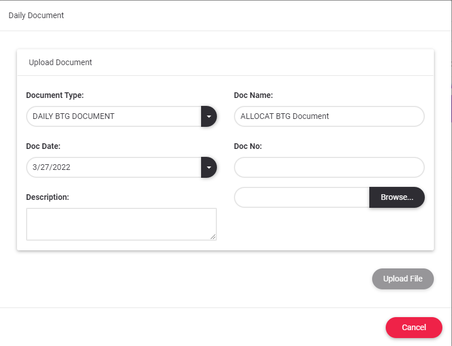Click the Doc Name label
This screenshot has width=452, height=346.
[253, 95]
